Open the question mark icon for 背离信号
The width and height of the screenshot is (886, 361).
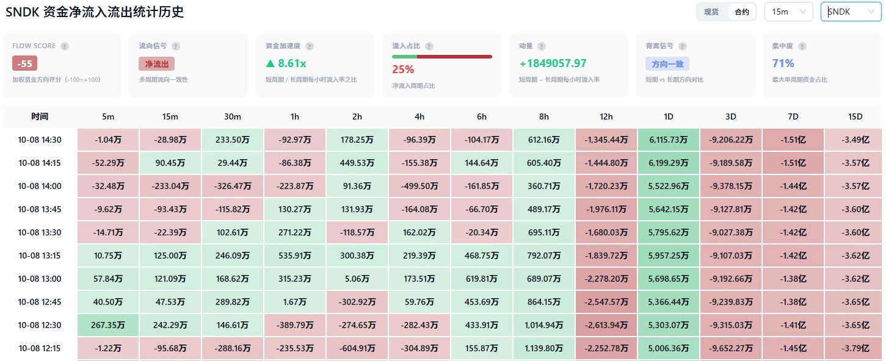point(683,46)
